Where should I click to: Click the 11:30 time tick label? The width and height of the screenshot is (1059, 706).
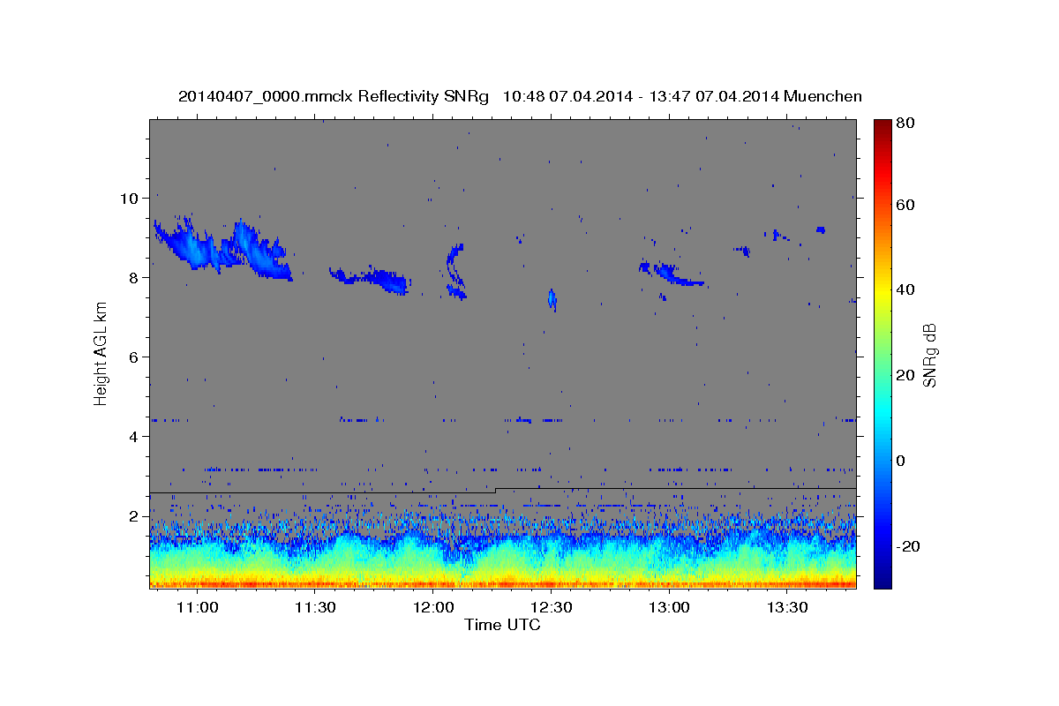316,608
